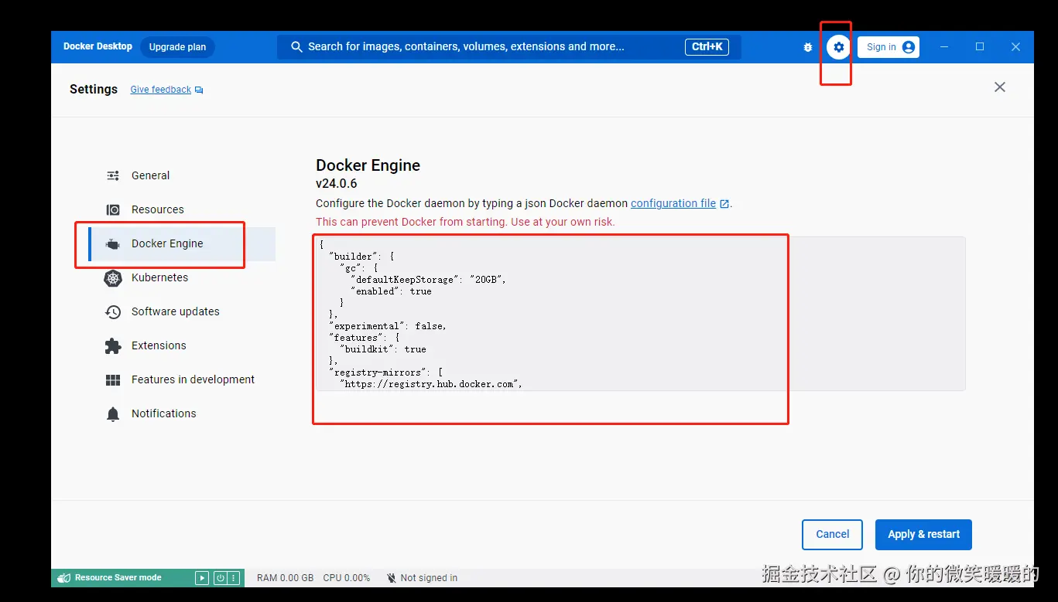Select the General settings tab

[182, 175]
